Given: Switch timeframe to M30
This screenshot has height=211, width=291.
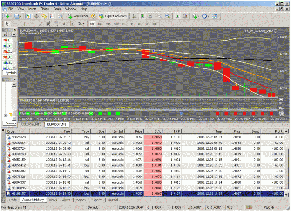Looking at the screenshot, I should pos(116,24).
